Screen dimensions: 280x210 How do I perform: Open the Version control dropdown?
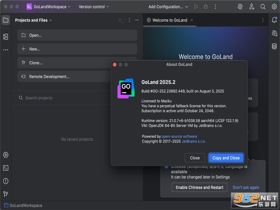point(93,7)
